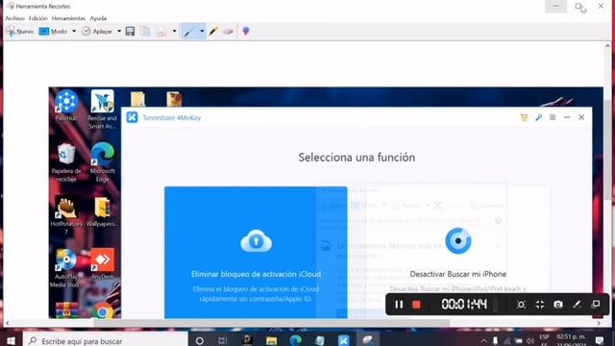Expand the Aplazar dropdown arrow
615x346 pixels.
(119, 32)
